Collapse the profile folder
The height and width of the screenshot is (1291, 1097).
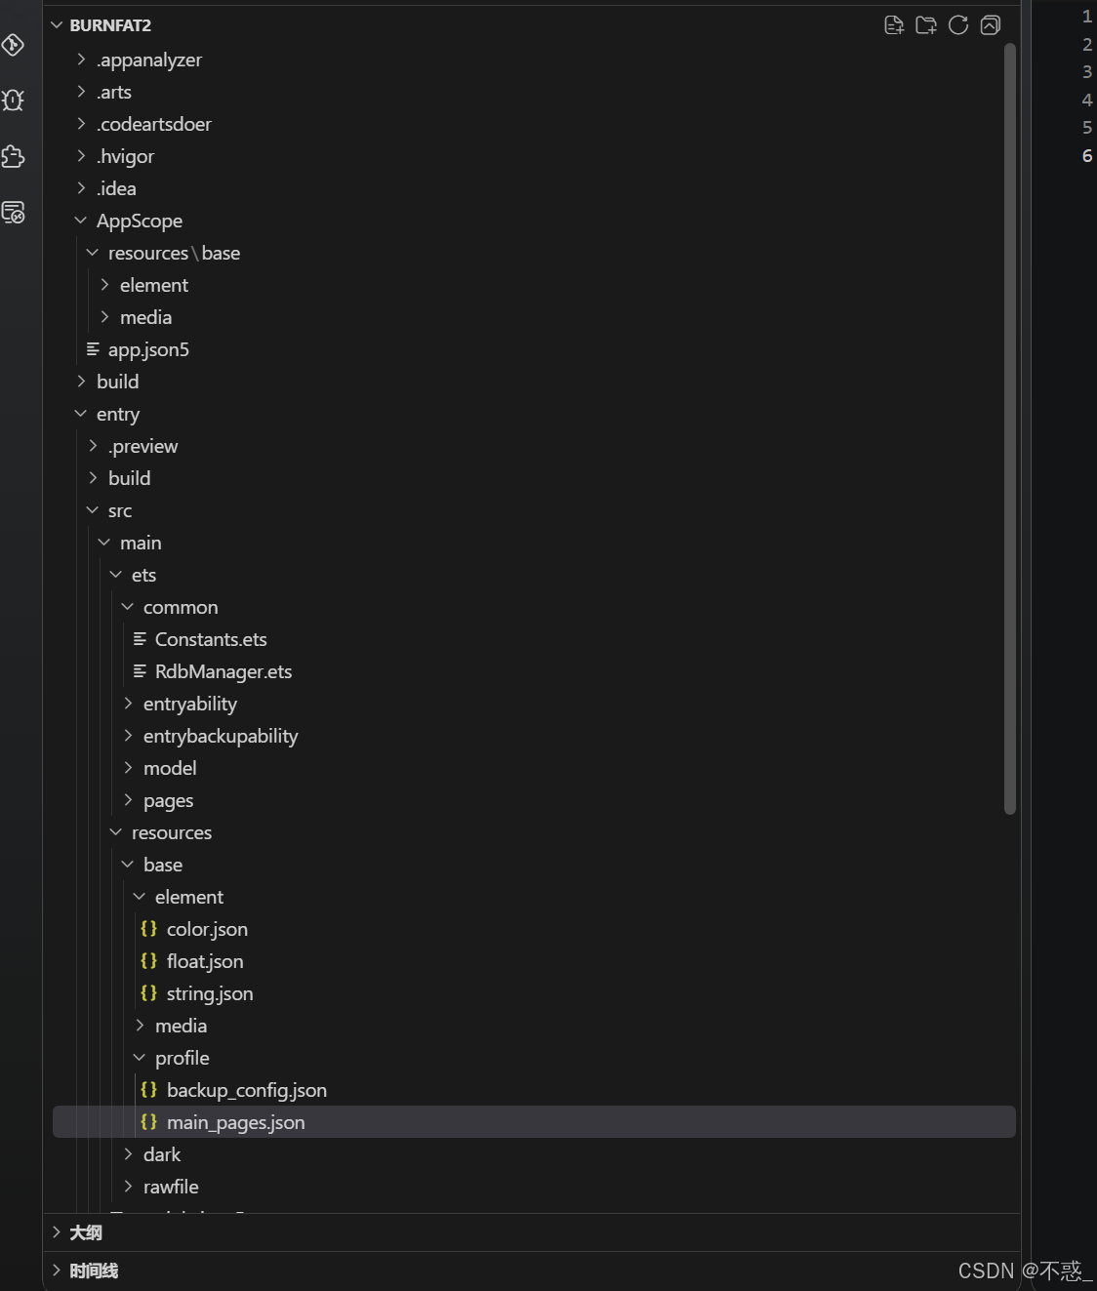point(140,1058)
